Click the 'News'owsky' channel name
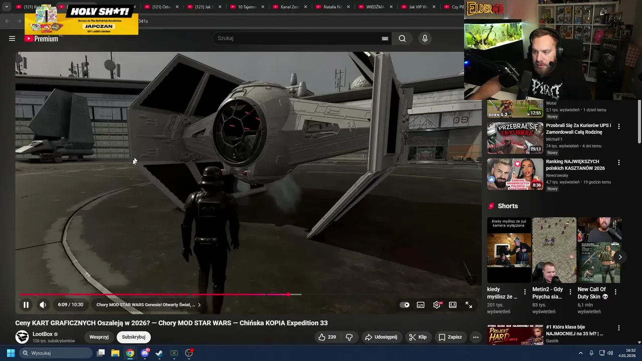This screenshot has width=642, height=361. click(558, 175)
